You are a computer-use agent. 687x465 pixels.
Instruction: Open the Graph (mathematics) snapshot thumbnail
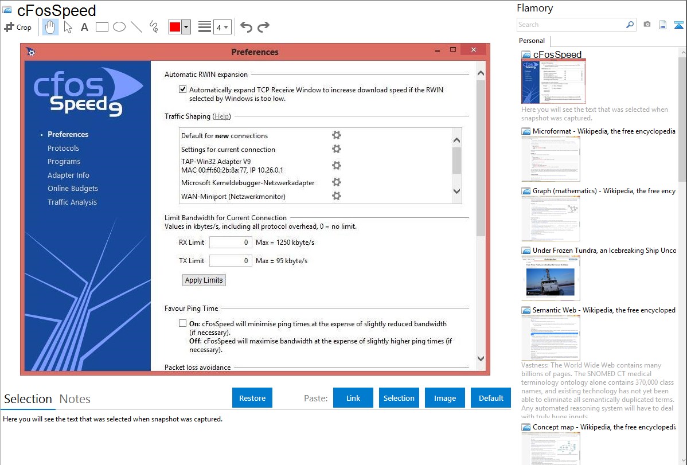coord(551,218)
